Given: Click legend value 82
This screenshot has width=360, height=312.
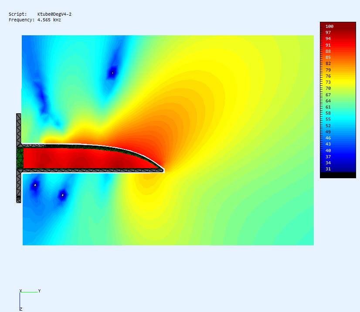Looking at the screenshot, I should coord(328,64).
